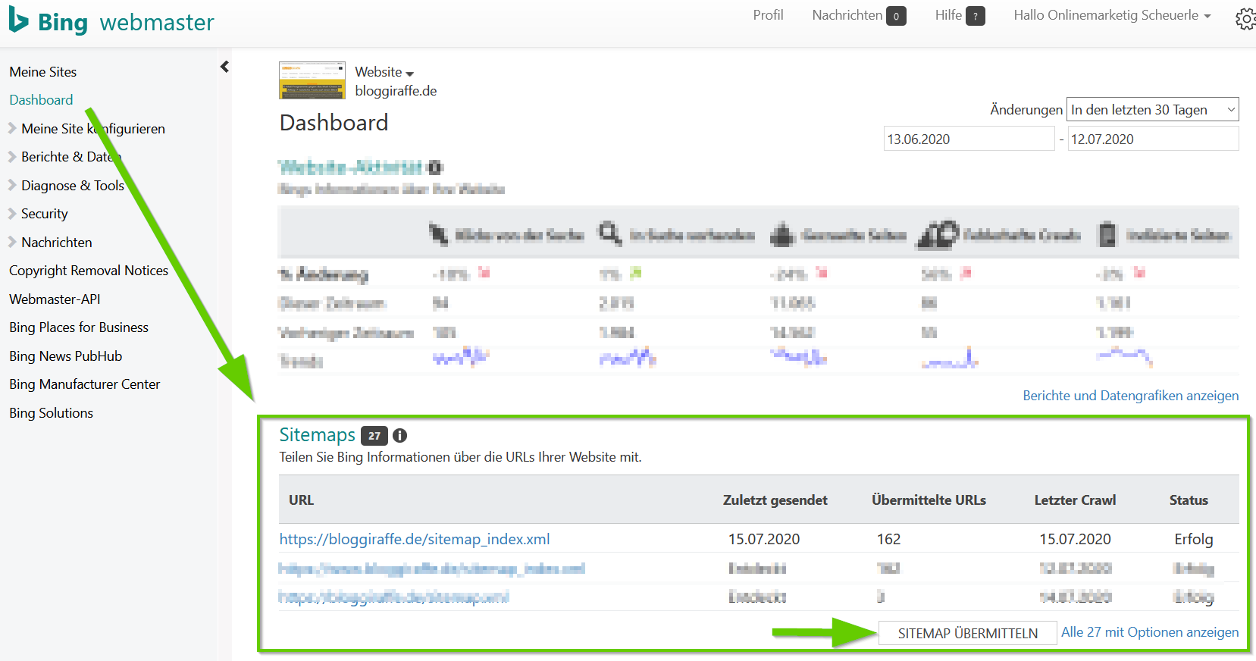This screenshot has height=661, width=1256.
Task: Open sitemap_index.xml URL link
Action: tap(415, 539)
